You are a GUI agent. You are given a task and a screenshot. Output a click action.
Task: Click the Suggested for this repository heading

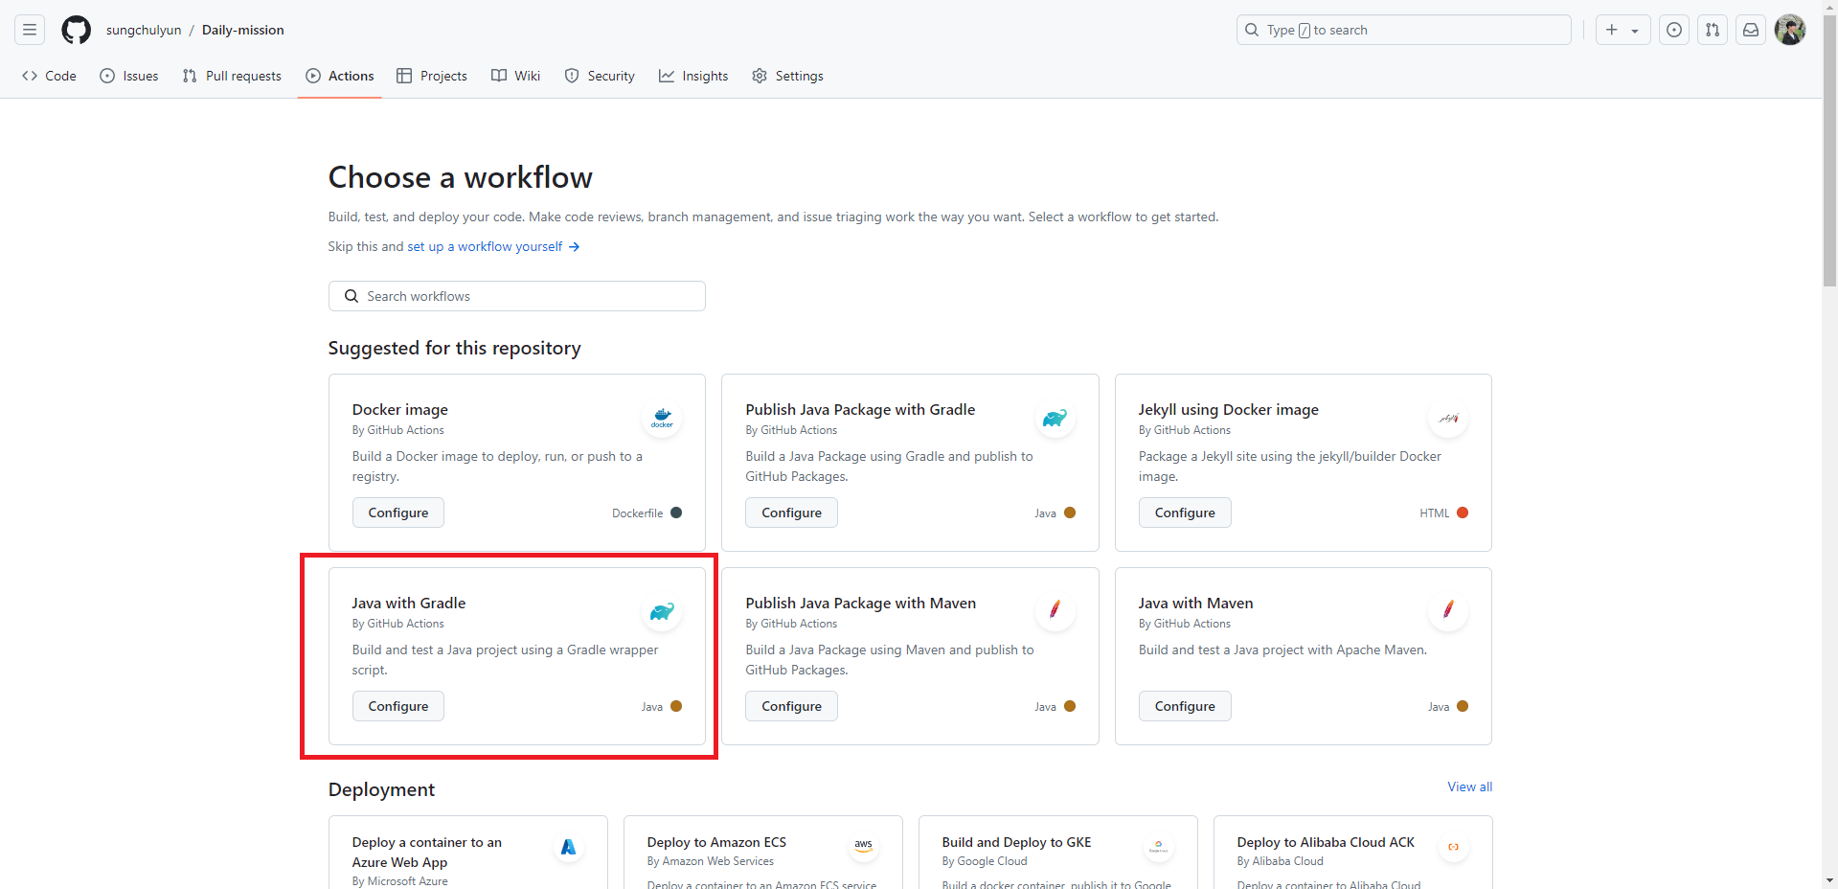[x=454, y=348]
